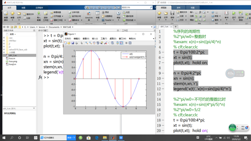Add new editor tab with plus button
Image resolution: width=251 pixels, height=141 pixels.
click(176, 27)
